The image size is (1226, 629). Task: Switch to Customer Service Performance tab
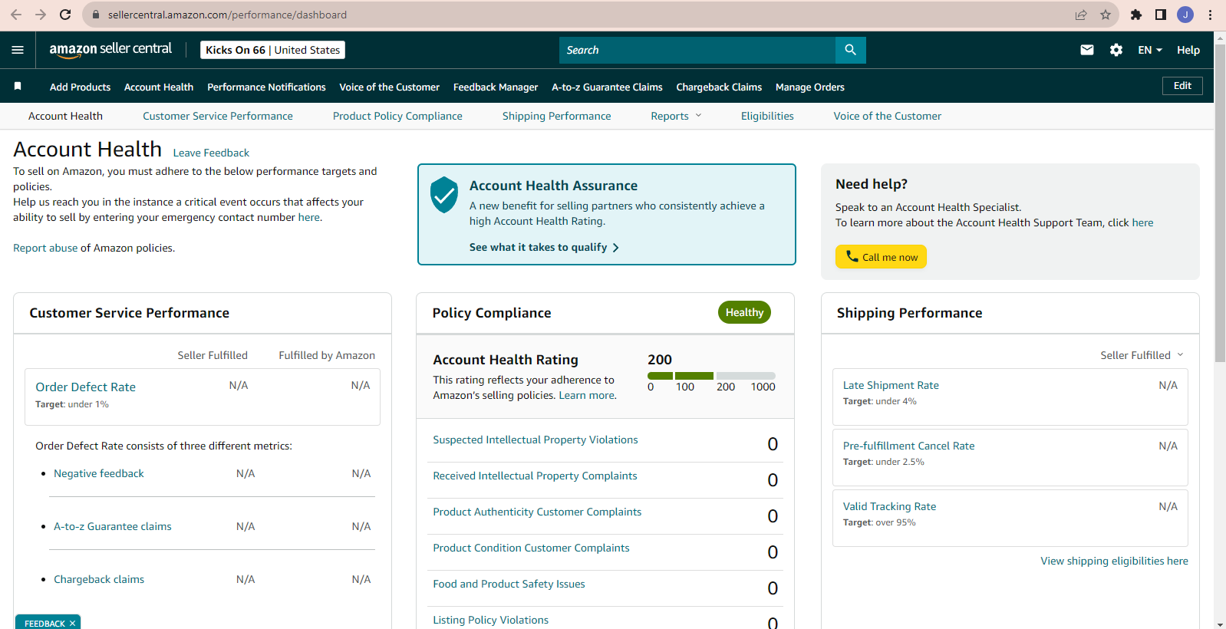218,116
